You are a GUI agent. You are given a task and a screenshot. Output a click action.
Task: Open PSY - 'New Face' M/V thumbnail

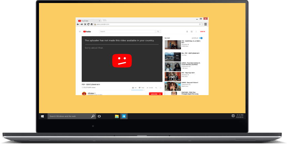pos(173,76)
